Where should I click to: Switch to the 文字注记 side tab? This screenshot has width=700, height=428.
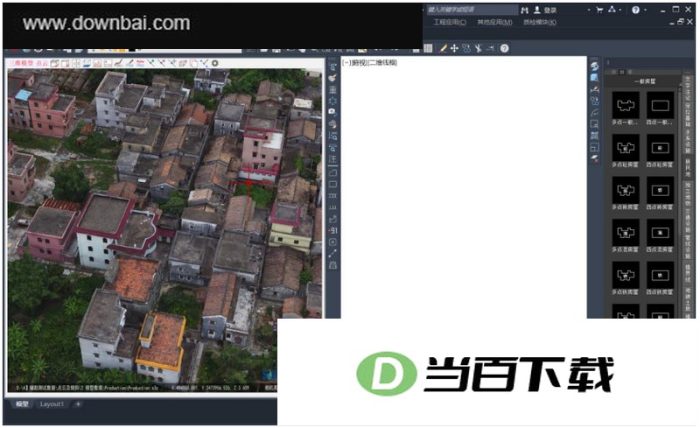point(688,89)
